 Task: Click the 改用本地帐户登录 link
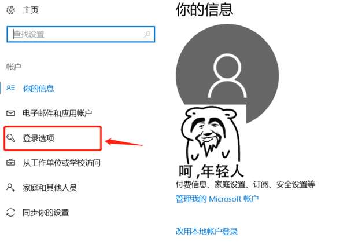coord(206,231)
